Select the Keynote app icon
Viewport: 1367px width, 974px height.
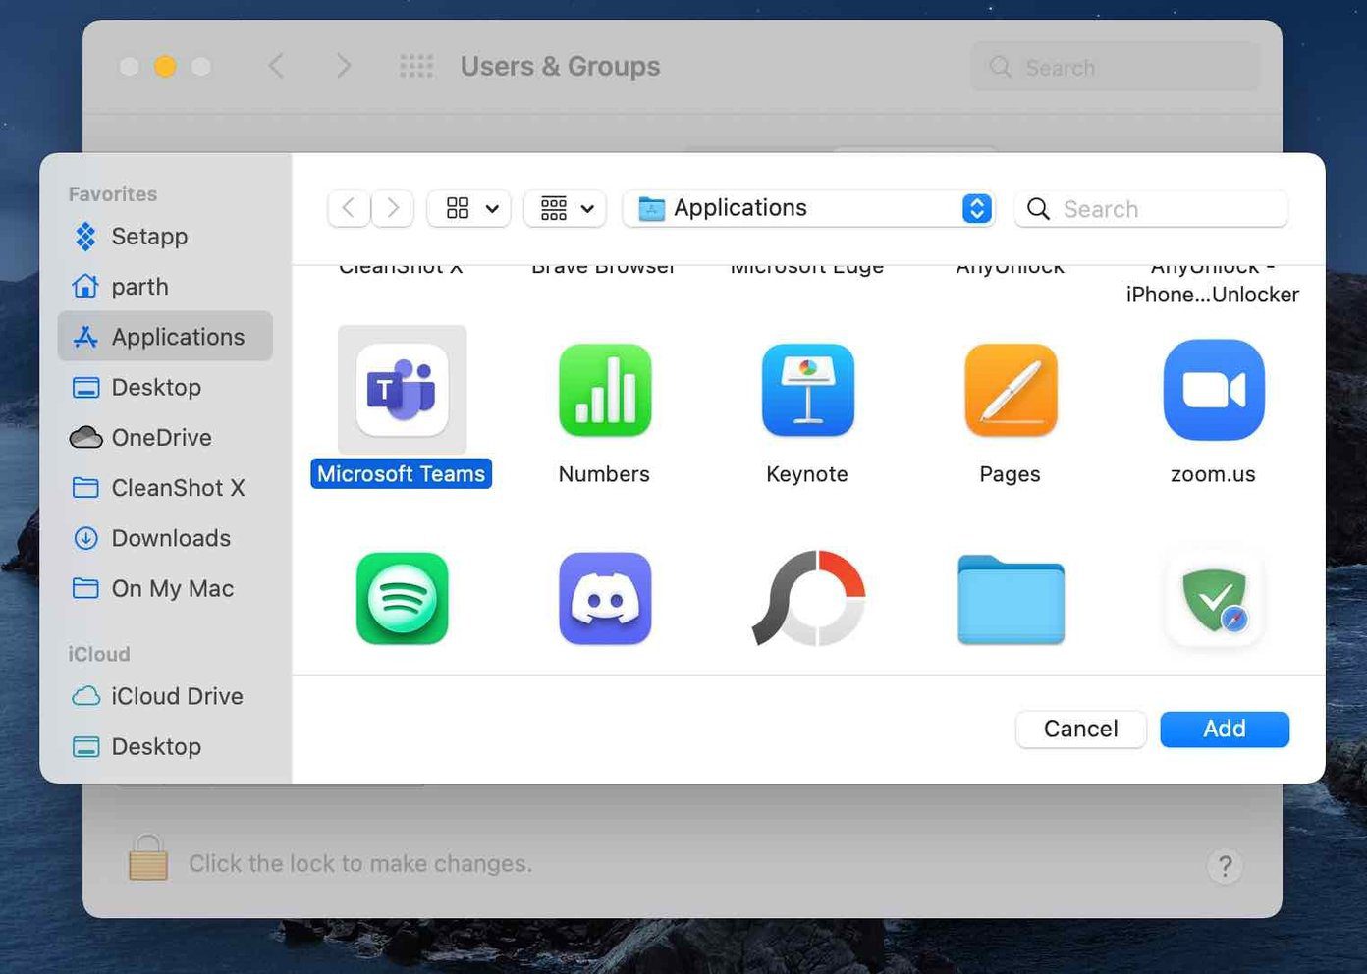[807, 390]
